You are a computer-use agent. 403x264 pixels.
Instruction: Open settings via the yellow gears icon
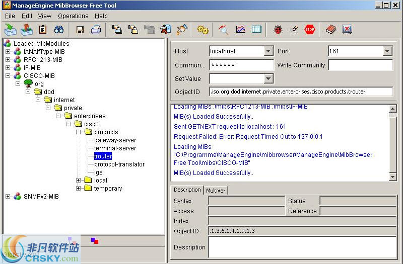203,30
